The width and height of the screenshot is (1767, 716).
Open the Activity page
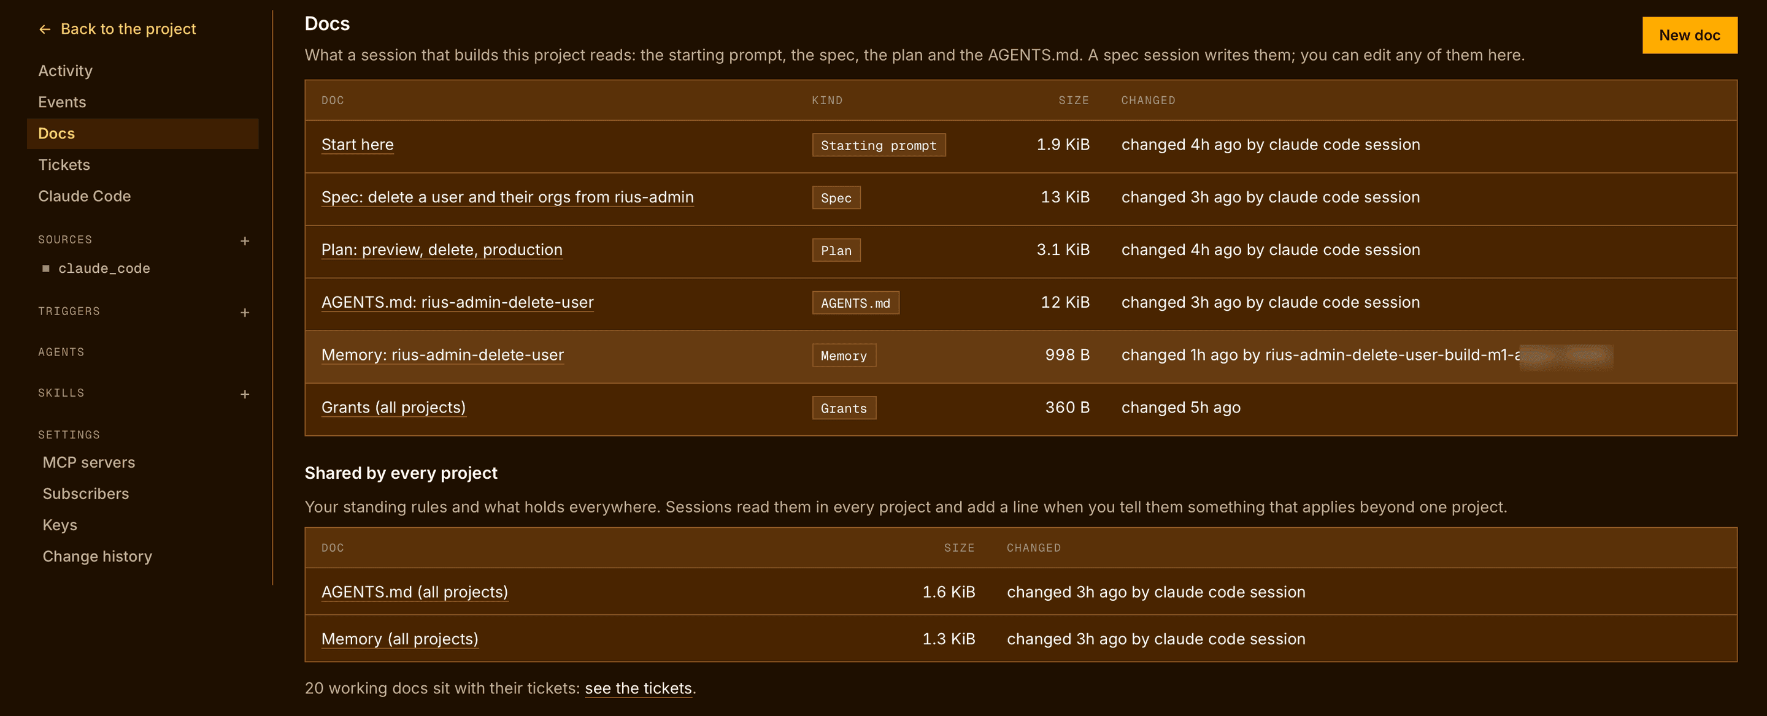(65, 70)
